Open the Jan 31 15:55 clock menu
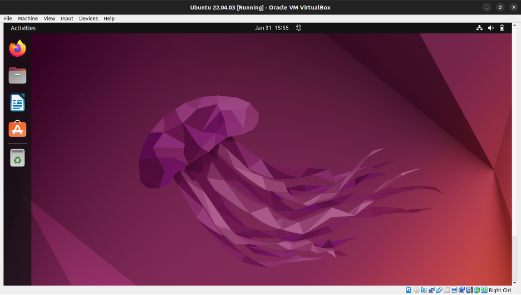Viewport: 521px width, 295px height. (272, 28)
